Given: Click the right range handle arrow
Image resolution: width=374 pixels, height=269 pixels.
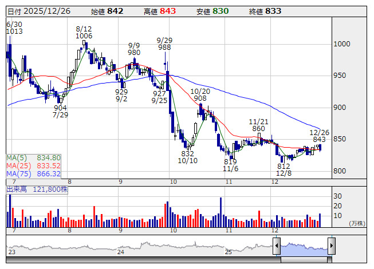Looking at the screenshot, I should (x=332, y=246).
